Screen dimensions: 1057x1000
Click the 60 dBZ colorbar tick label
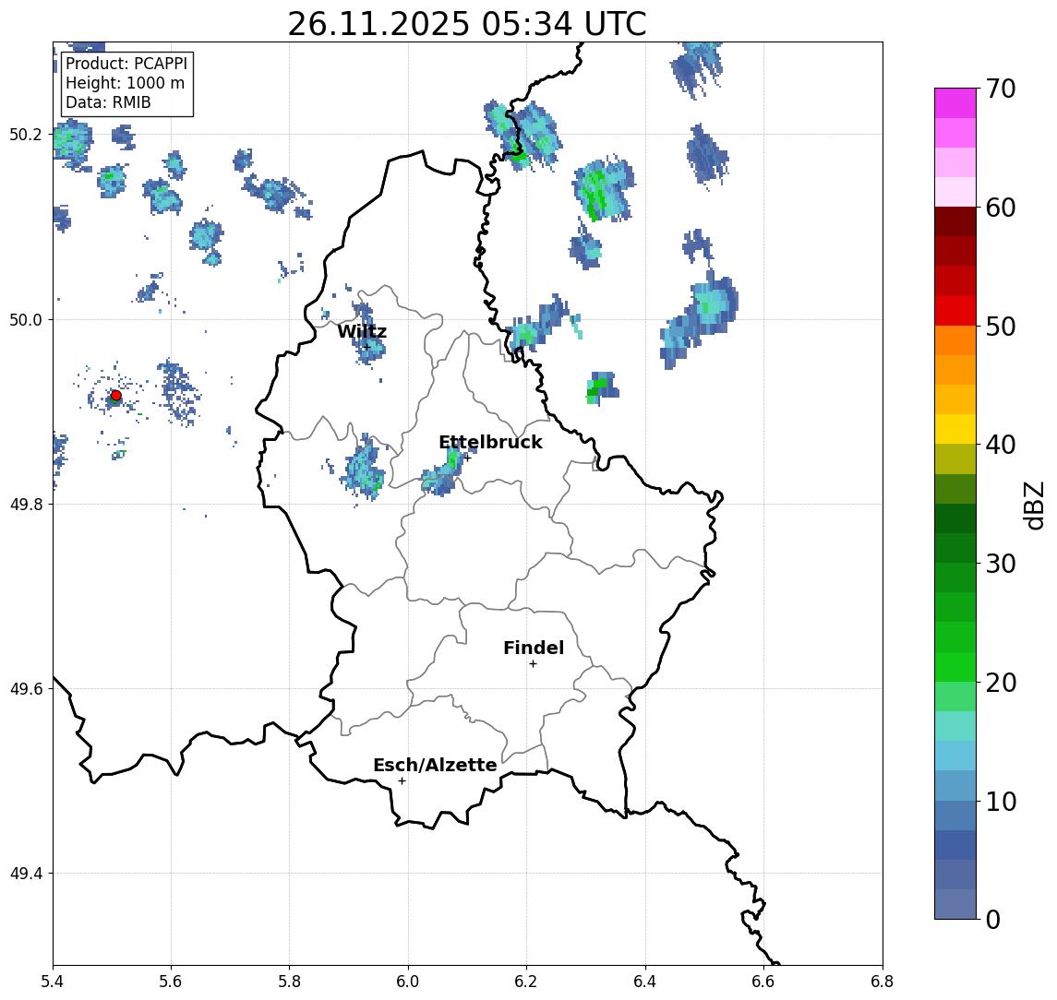click(x=1001, y=208)
